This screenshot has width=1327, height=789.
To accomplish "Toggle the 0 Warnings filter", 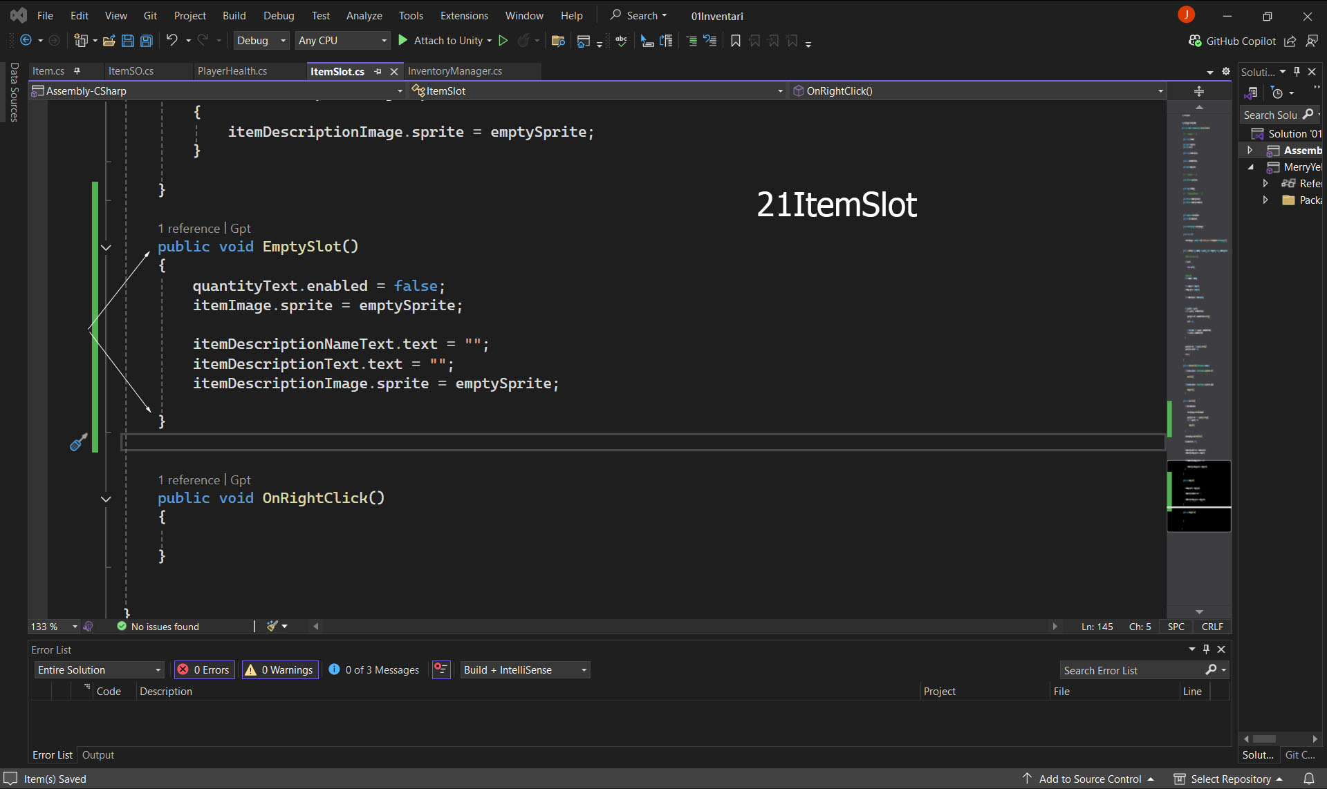I will pyautogui.click(x=280, y=669).
